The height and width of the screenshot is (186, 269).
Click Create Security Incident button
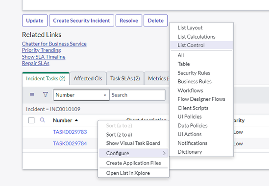81,21
